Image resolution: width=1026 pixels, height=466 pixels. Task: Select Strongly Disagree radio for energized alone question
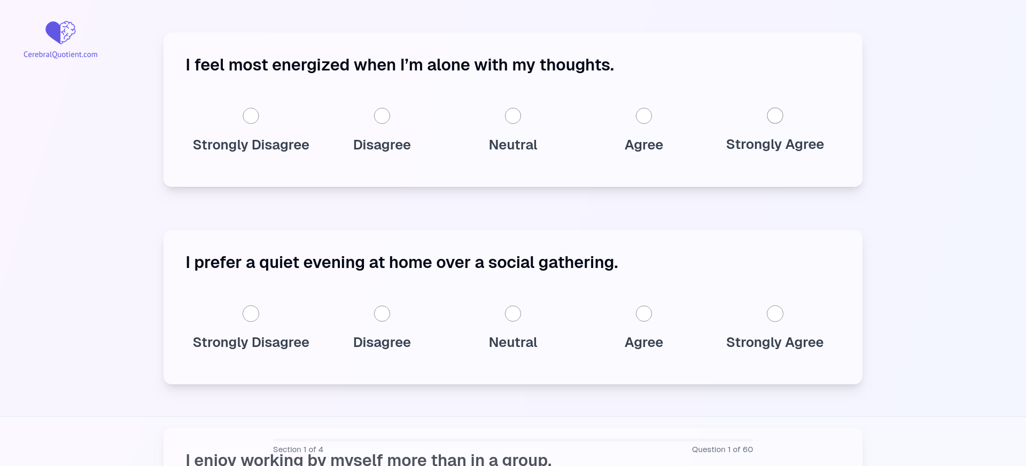251,116
